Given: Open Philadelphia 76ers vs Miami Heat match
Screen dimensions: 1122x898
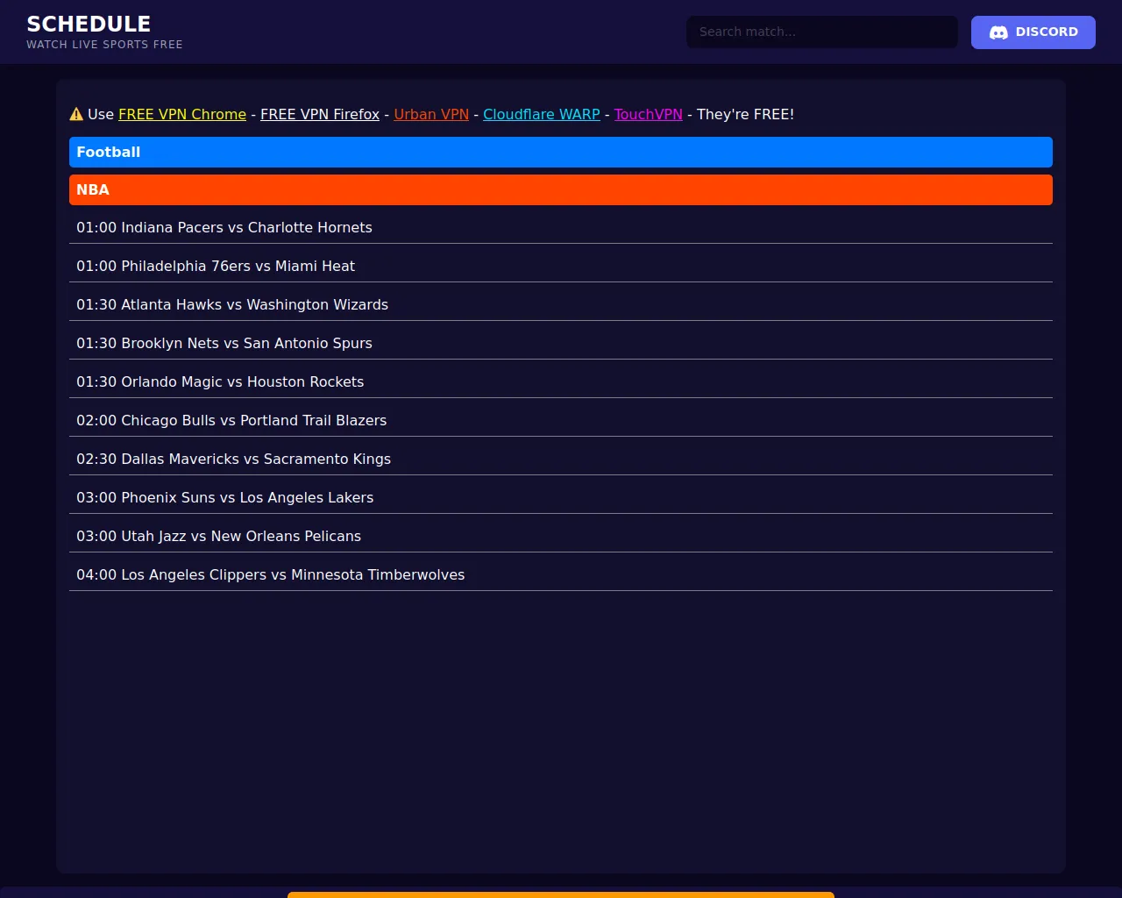Looking at the screenshot, I should point(561,266).
